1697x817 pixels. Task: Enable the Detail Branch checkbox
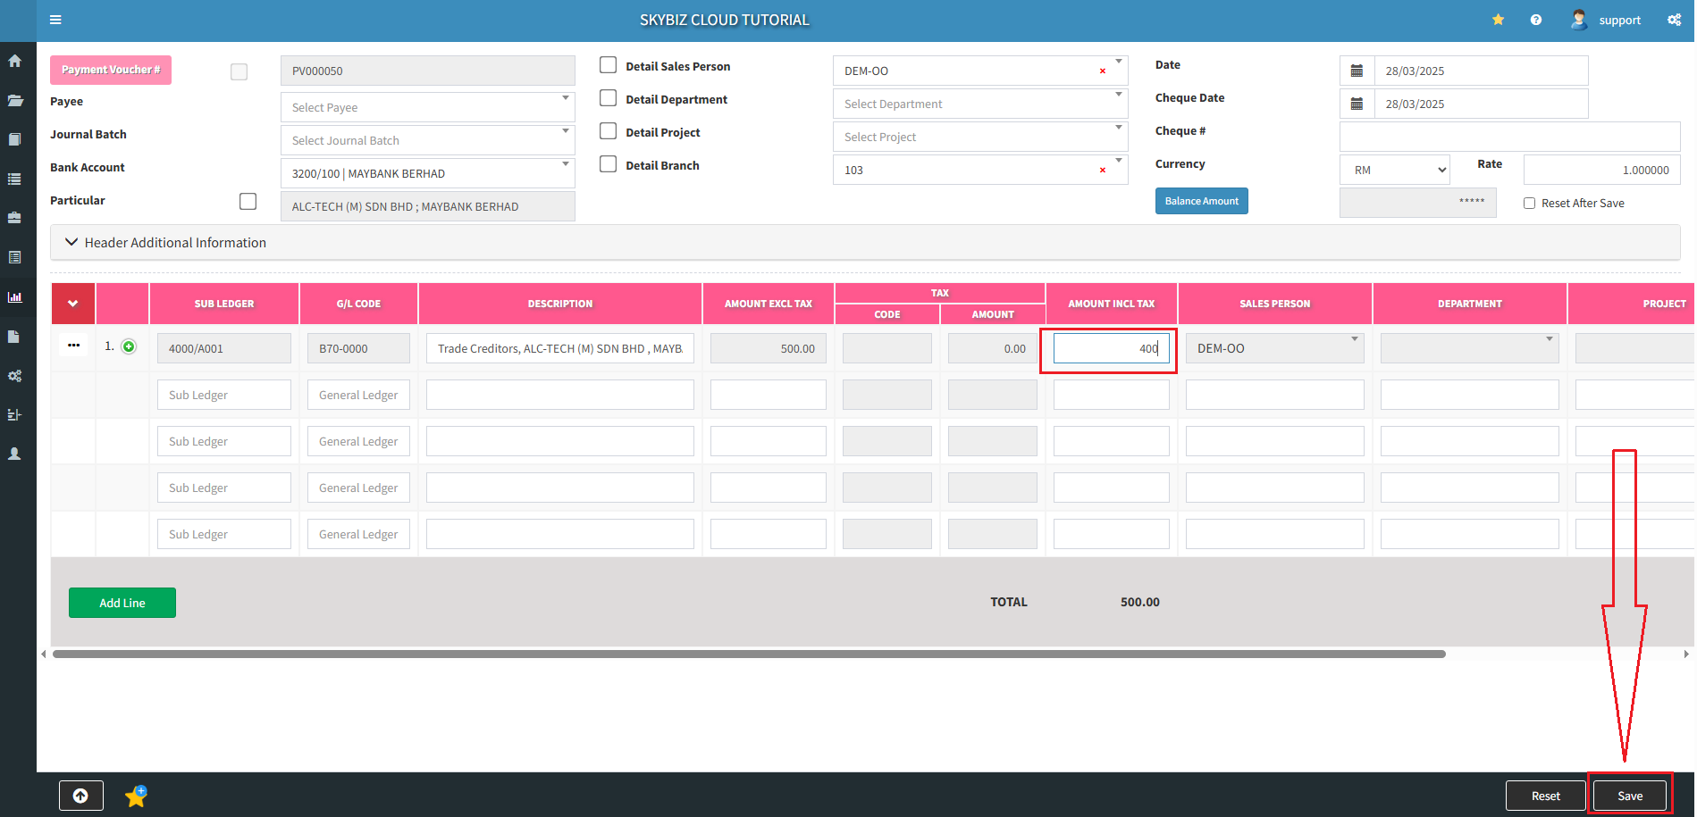pos(609,164)
